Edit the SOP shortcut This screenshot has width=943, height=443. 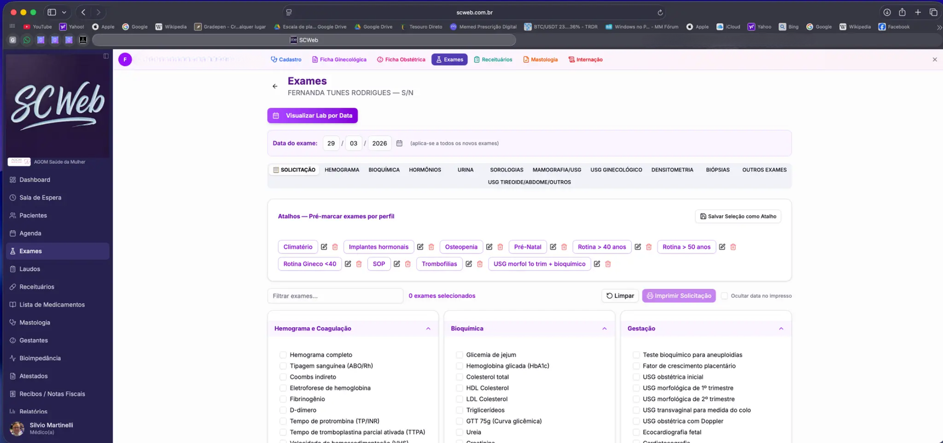point(397,264)
